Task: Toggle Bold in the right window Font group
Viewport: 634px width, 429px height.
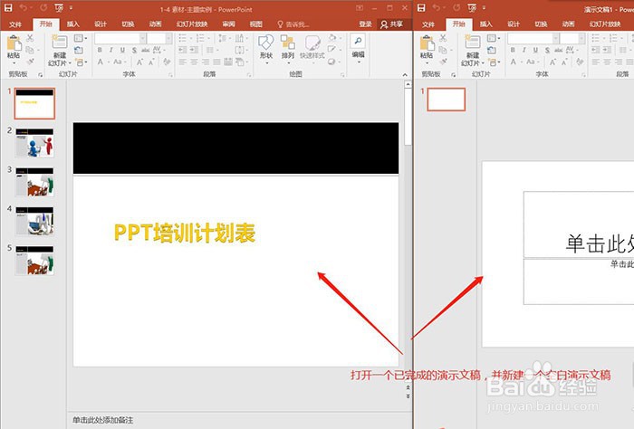Action: tap(514, 50)
